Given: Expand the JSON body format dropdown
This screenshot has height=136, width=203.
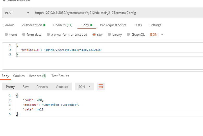Looking at the screenshot, I should (157, 35).
